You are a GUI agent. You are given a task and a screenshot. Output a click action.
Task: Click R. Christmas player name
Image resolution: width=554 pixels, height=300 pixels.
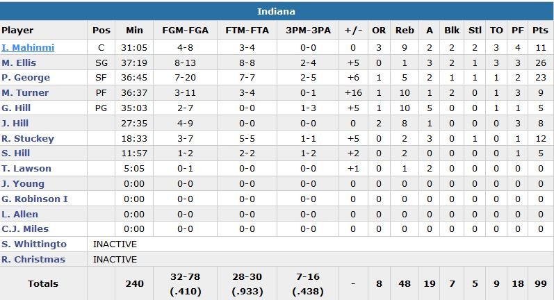33,260
